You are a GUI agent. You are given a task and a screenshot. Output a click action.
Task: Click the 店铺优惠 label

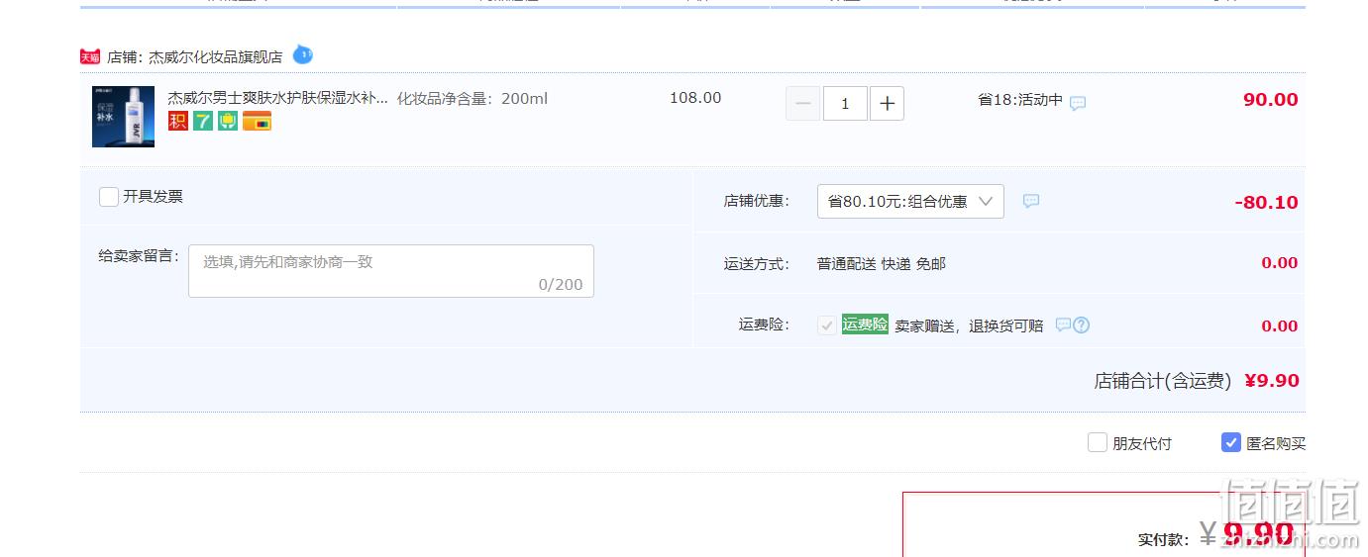point(757,201)
